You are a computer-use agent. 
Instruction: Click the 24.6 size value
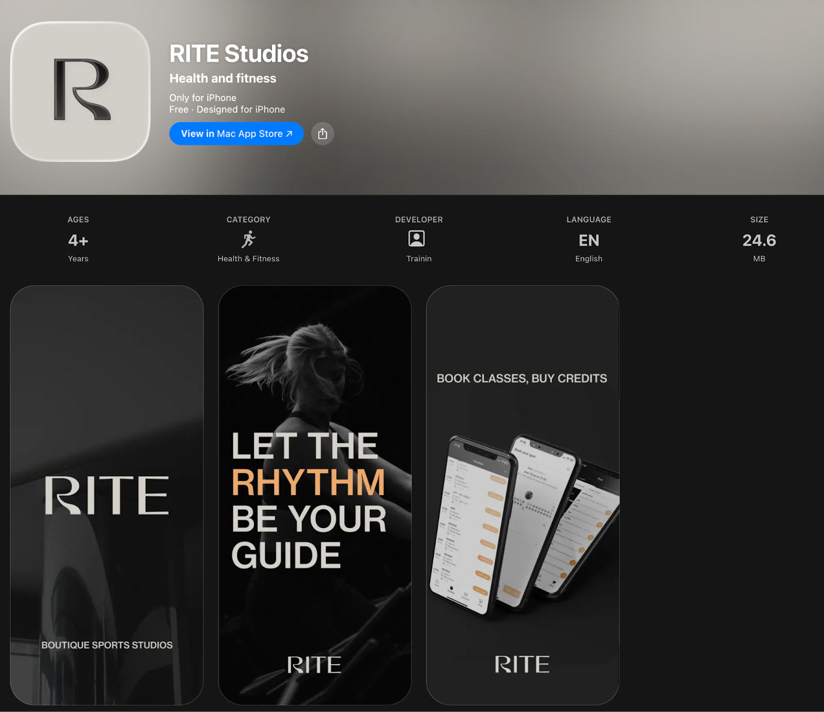[x=759, y=240]
